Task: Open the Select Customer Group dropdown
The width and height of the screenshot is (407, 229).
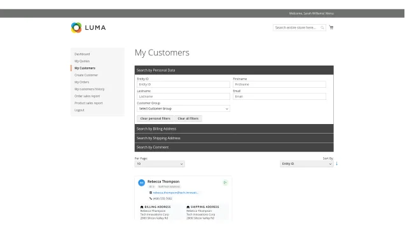Action: point(183,109)
